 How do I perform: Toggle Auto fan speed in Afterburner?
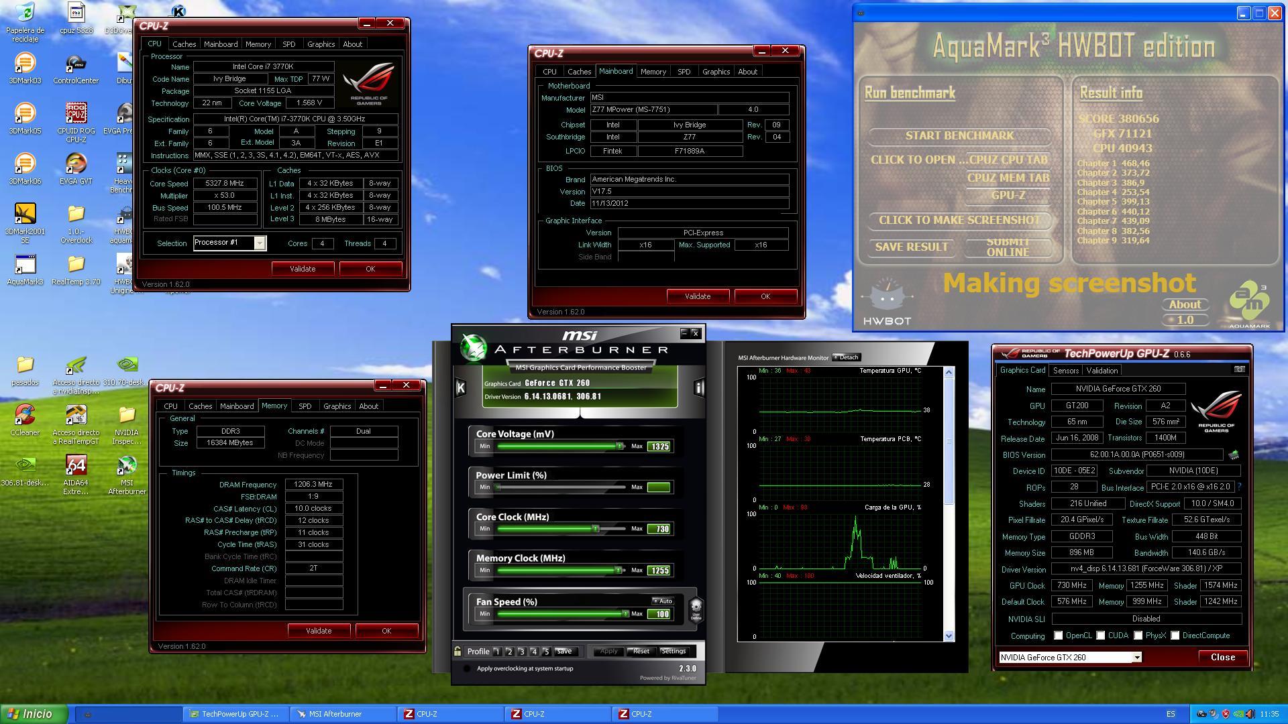coord(662,601)
